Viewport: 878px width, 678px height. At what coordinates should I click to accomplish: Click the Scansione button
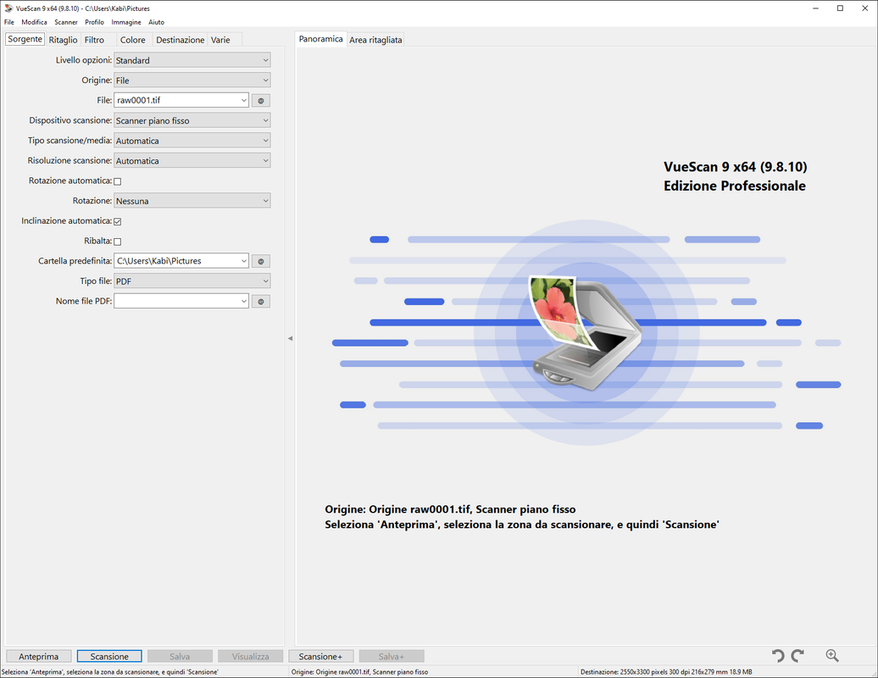tap(109, 656)
